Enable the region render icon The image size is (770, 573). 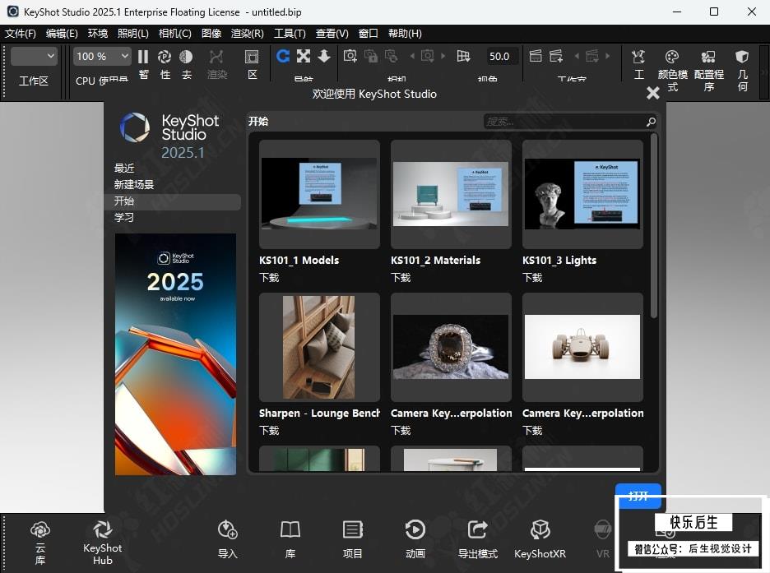252,57
